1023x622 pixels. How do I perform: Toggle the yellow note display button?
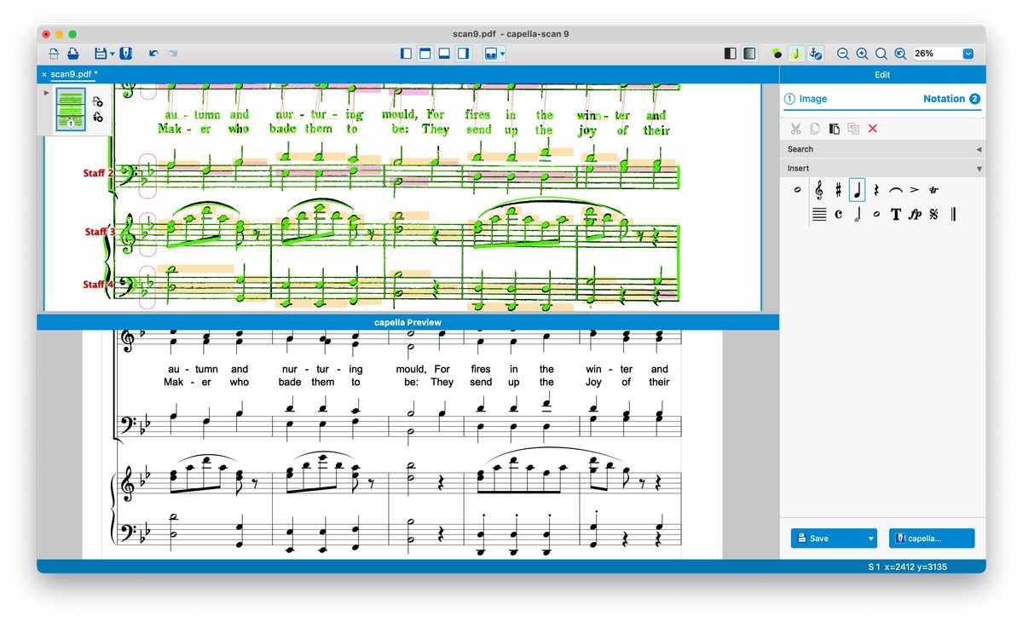tap(795, 54)
